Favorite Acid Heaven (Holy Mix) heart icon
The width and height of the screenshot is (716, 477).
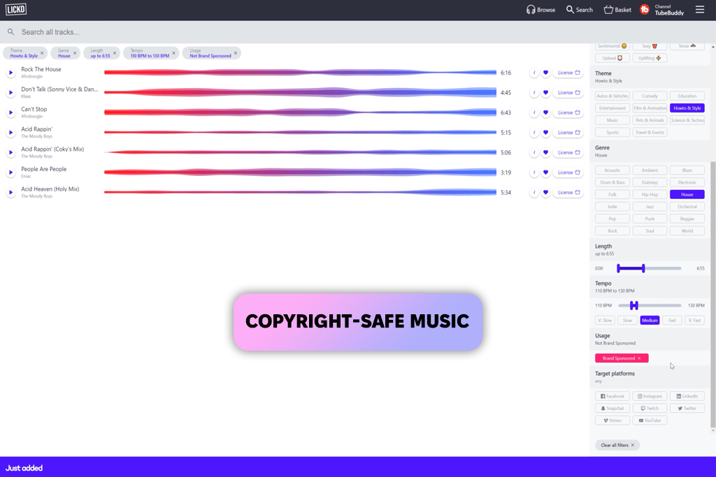pos(545,193)
